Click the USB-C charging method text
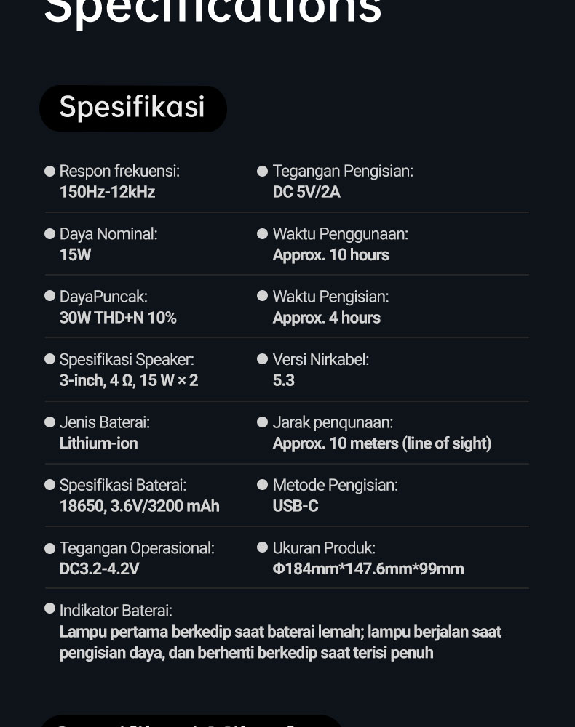This screenshot has height=727, width=575. tap(296, 506)
